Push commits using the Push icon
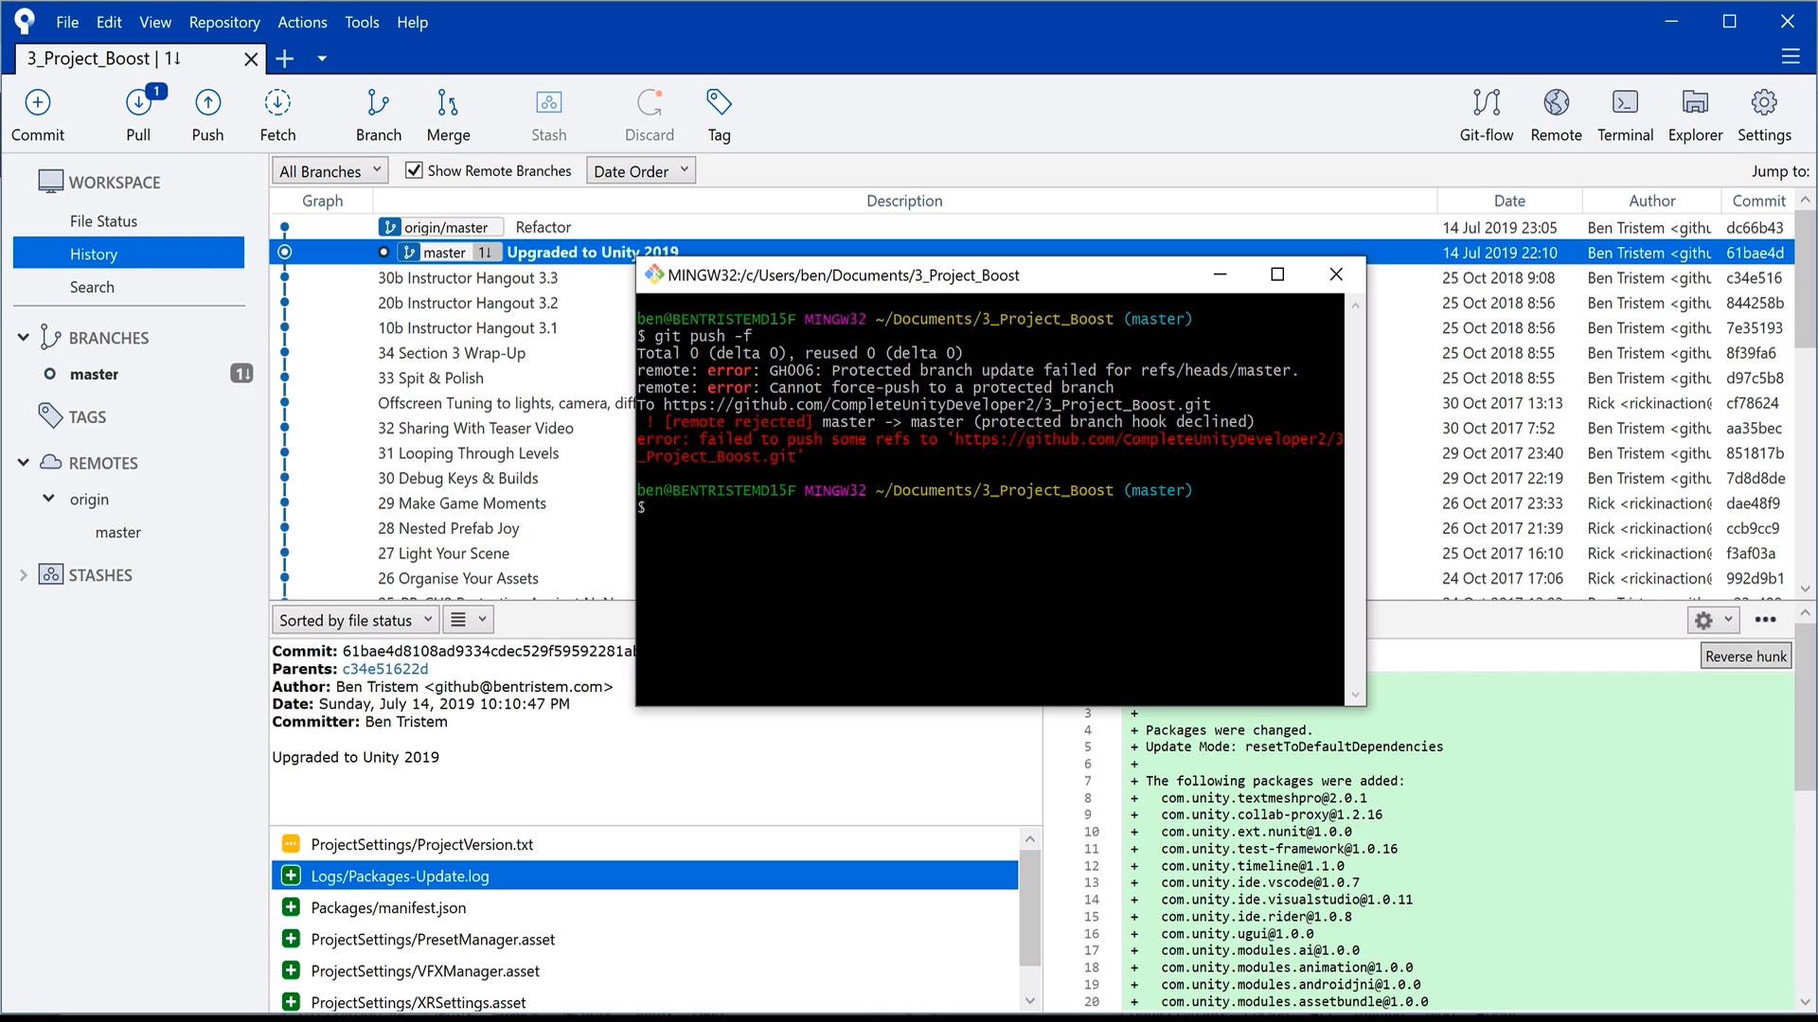Image resolution: width=1818 pixels, height=1022 pixels. tap(207, 102)
